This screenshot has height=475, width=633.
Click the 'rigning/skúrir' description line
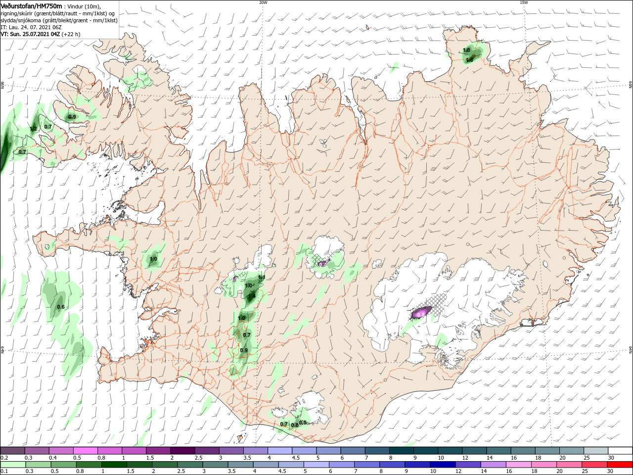pos(57,13)
